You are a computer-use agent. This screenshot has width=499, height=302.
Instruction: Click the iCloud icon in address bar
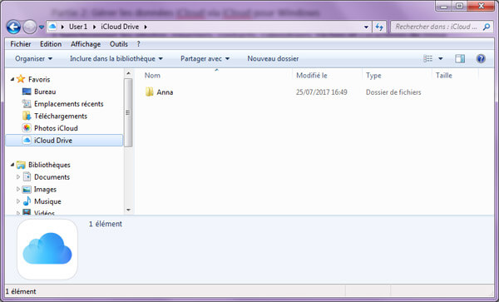53,27
